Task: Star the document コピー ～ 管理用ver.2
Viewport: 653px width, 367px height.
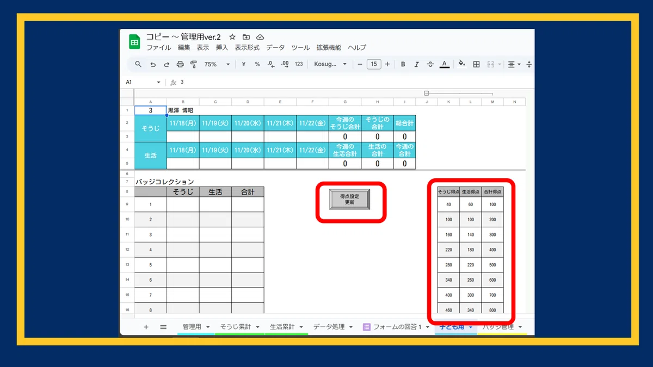Action: tap(232, 36)
